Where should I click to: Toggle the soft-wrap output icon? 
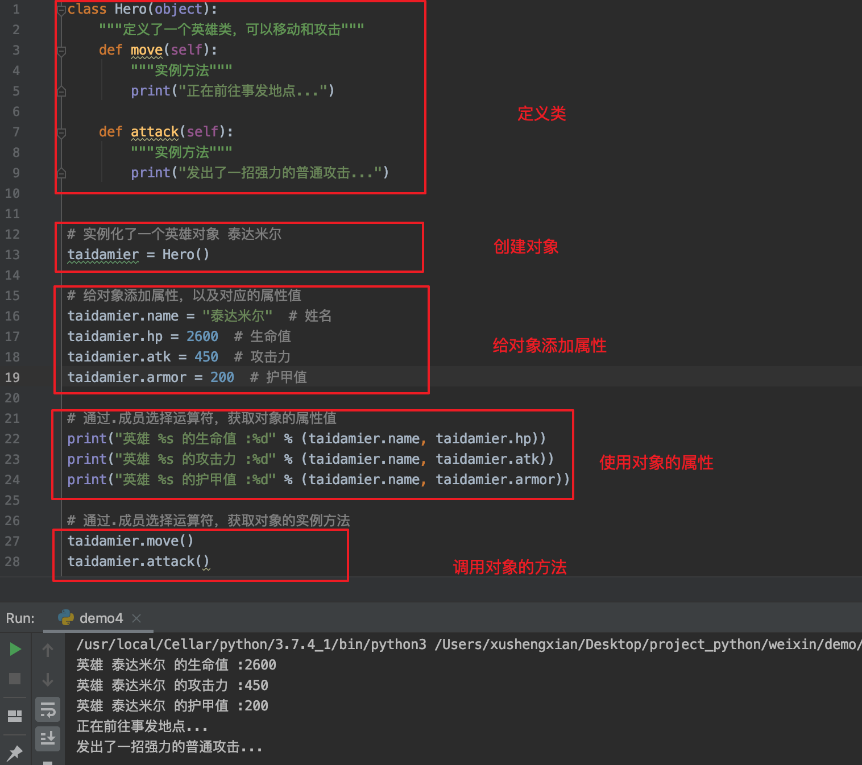click(48, 709)
